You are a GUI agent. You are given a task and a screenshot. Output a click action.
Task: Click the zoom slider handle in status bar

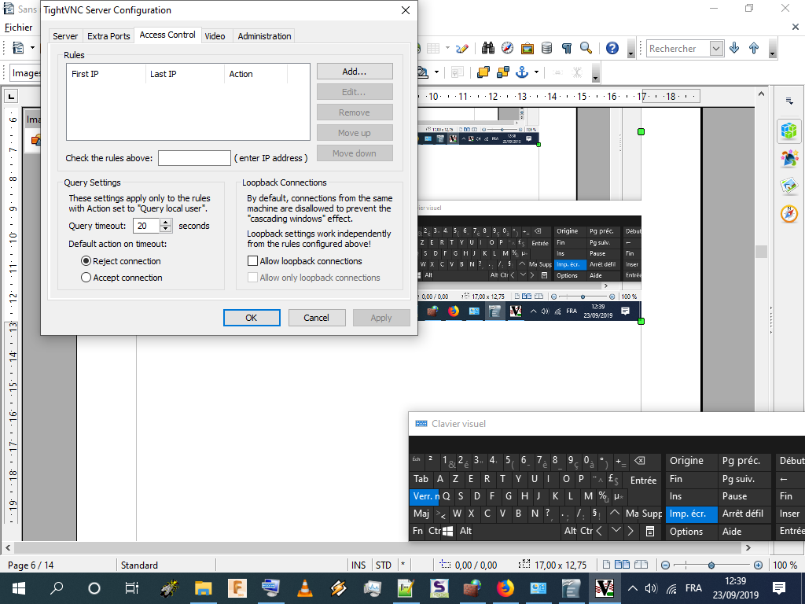point(711,565)
